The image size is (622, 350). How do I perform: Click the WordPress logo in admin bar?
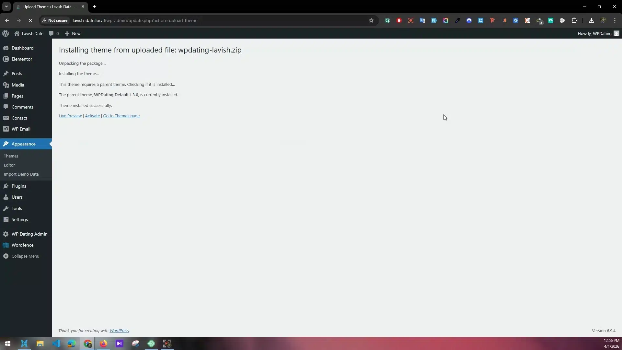coord(6,33)
